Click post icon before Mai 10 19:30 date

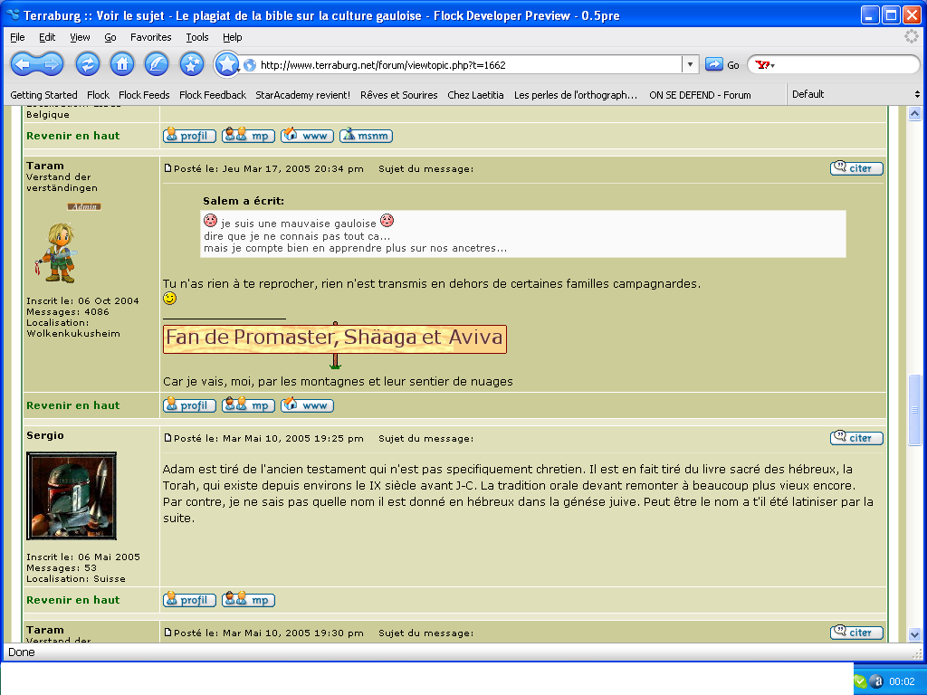click(x=167, y=633)
